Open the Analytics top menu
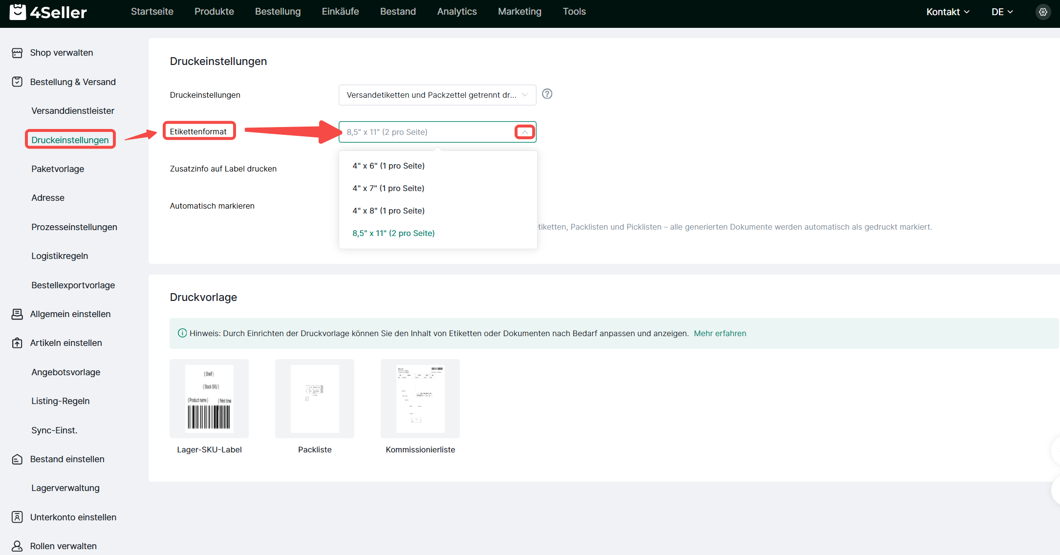 [456, 12]
